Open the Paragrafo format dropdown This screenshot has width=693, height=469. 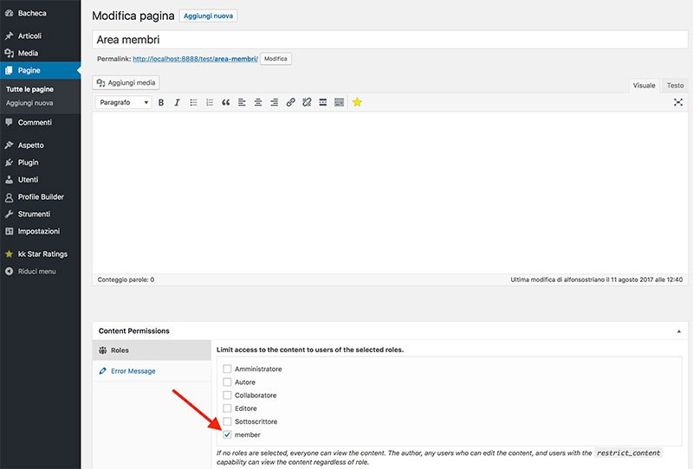pyautogui.click(x=123, y=102)
